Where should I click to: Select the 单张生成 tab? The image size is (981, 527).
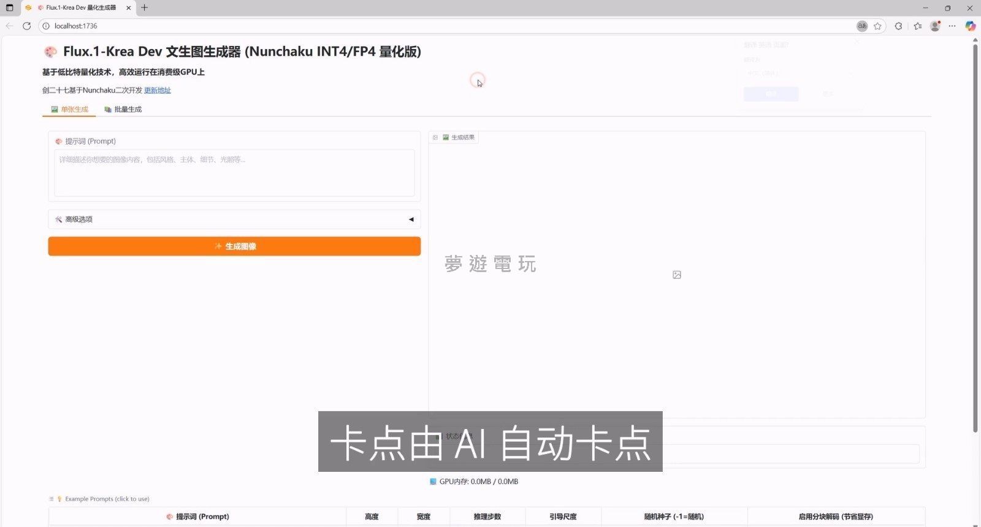pos(69,109)
